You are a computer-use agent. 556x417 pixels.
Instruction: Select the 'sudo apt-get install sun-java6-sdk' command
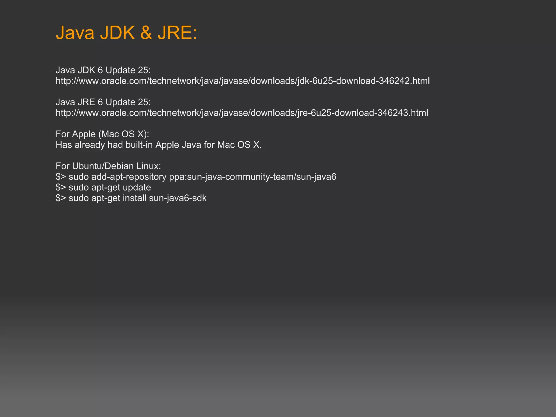coord(131,198)
